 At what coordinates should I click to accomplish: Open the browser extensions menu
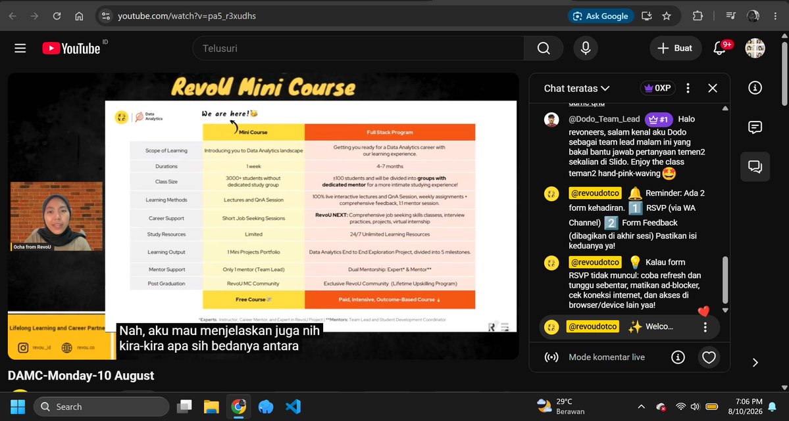698,16
